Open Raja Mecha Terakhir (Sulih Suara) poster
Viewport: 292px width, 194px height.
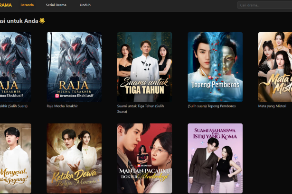16,67
